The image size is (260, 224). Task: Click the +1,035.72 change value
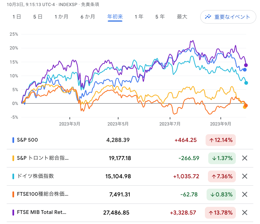pyautogui.click(x=186, y=176)
